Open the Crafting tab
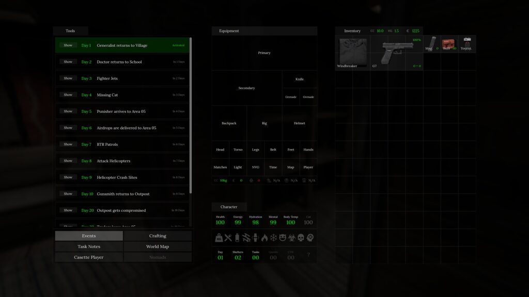The height and width of the screenshot is (297, 529). [x=158, y=236]
